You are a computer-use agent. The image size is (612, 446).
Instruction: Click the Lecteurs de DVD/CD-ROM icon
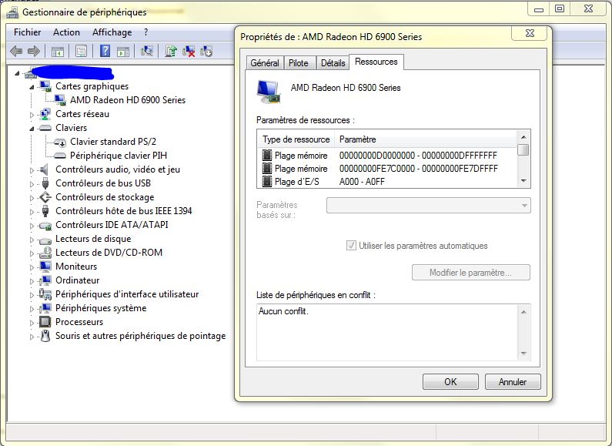45,253
